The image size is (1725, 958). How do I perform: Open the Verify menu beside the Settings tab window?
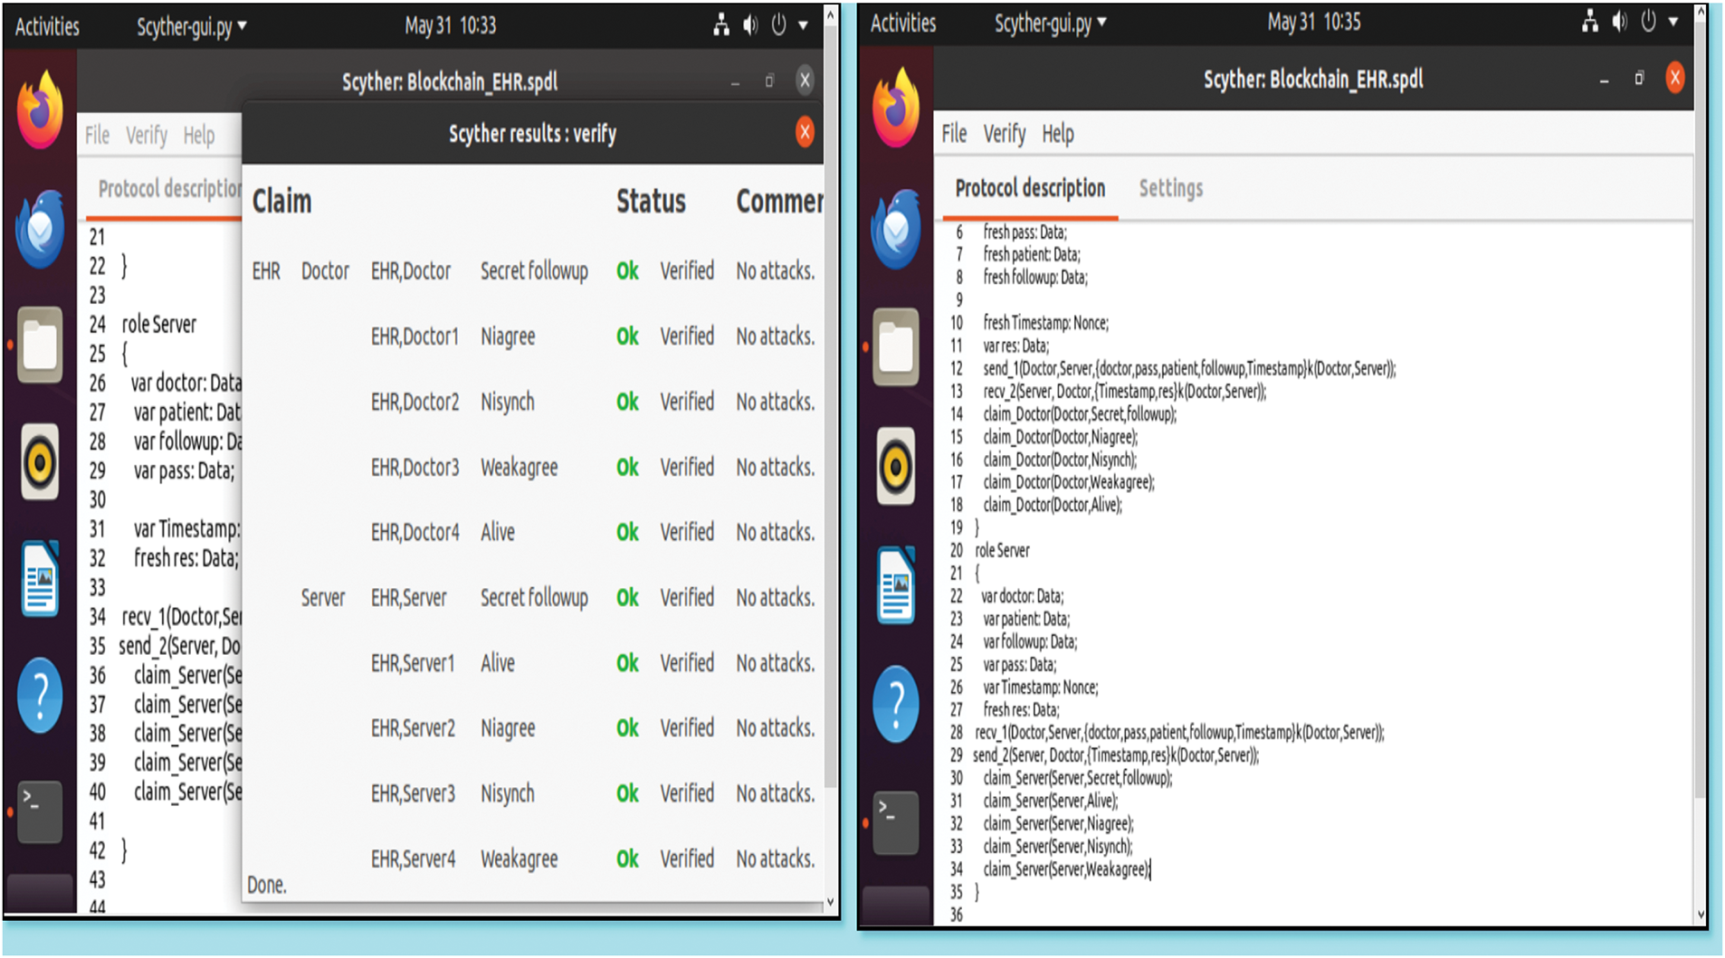click(1004, 134)
